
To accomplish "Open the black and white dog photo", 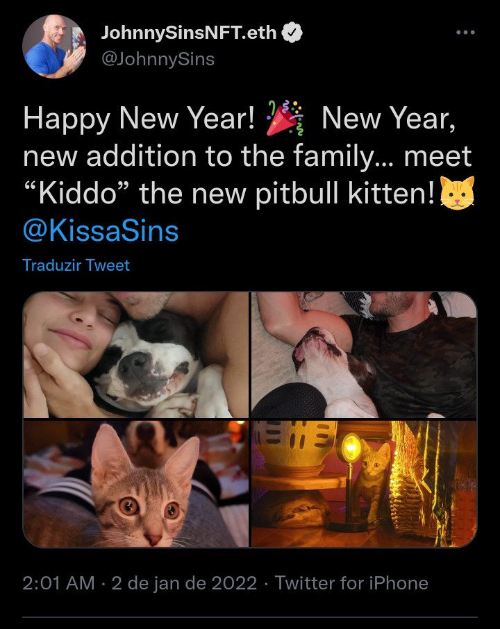I will pos(136,355).
